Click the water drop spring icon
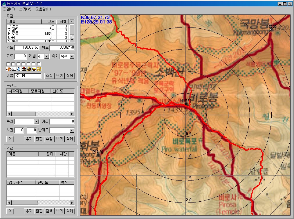 coord(19,69)
